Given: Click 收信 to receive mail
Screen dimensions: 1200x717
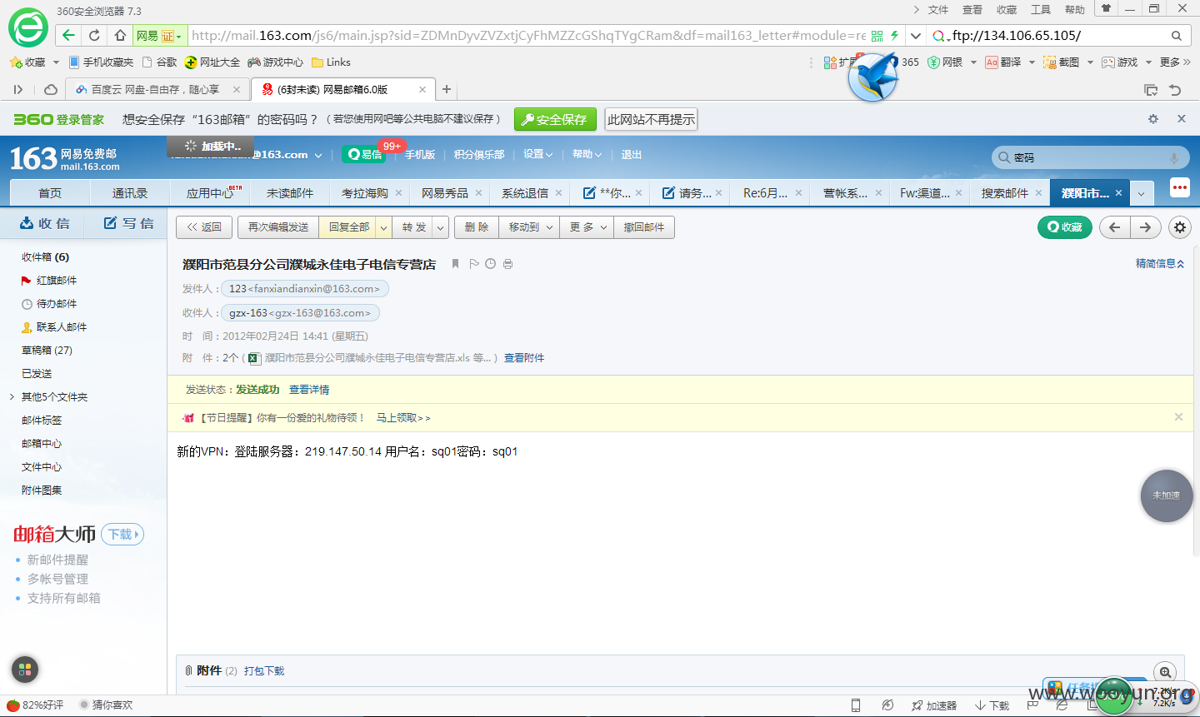Looking at the screenshot, I should pyautogui.click(x=45, y=223).
